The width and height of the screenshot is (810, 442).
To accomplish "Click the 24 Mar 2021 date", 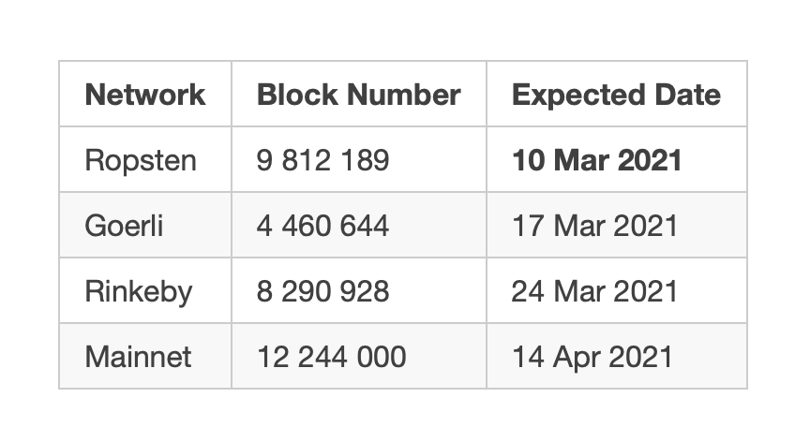I will click(594, 291).
